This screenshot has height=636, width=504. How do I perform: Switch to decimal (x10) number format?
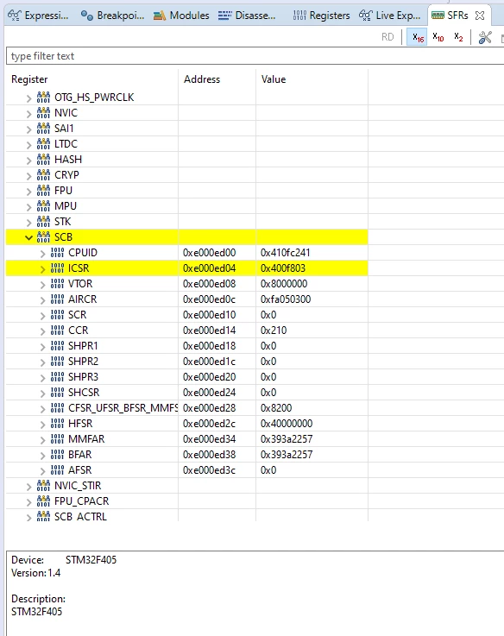click(438, 37)
